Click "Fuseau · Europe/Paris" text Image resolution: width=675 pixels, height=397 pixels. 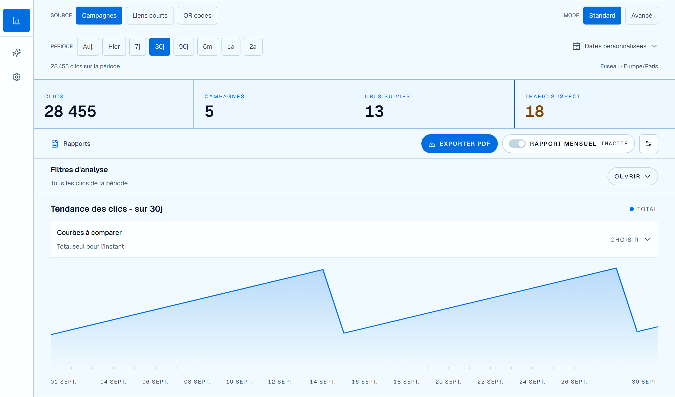(629, 66)
